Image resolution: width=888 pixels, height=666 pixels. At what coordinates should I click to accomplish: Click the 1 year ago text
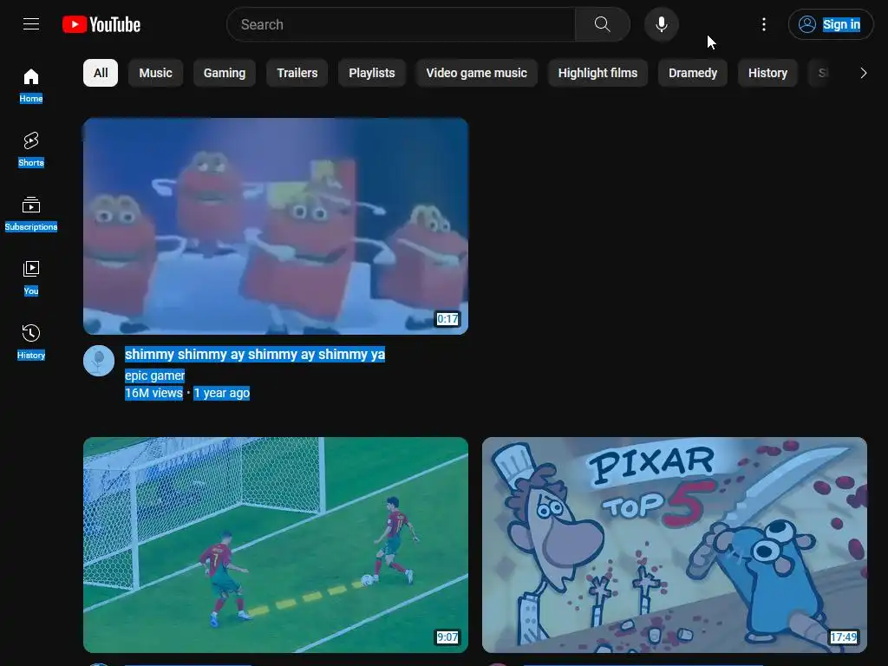(221, 393)
